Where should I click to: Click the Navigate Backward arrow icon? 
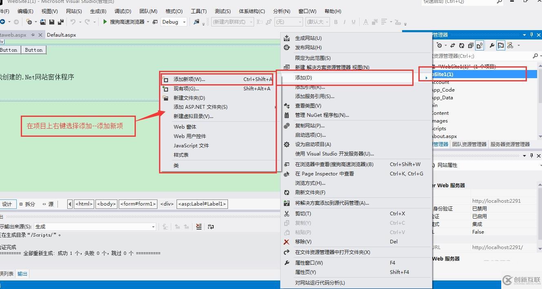(3, 22)
